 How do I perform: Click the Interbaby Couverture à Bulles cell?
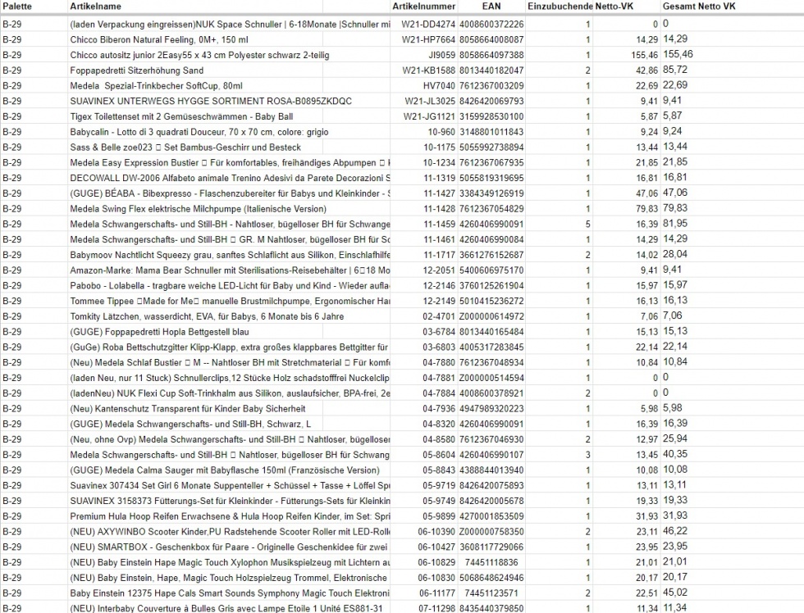click(226, 608)
